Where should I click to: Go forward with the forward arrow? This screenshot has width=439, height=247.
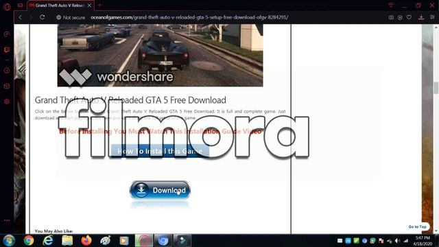31,17
